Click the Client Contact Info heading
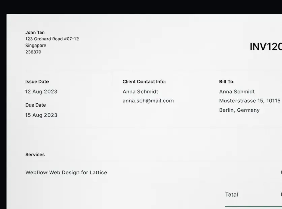The height and width of the screenshot is (209, 282). [144, 81]
